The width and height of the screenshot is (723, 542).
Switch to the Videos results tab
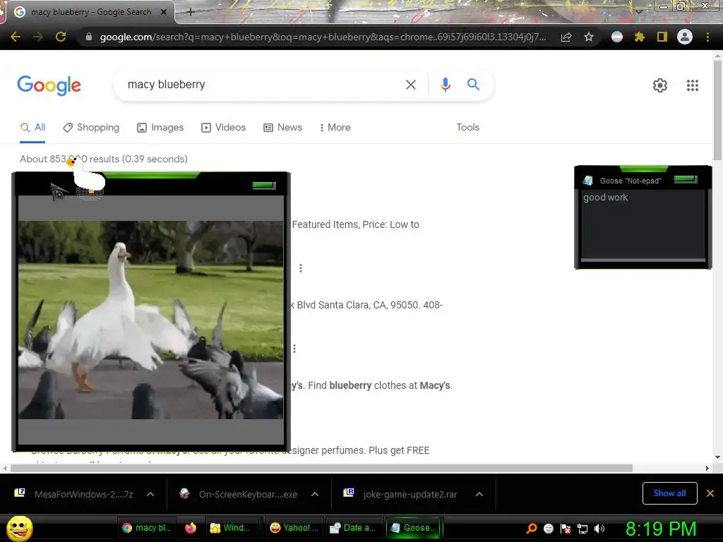coord(223,128)
